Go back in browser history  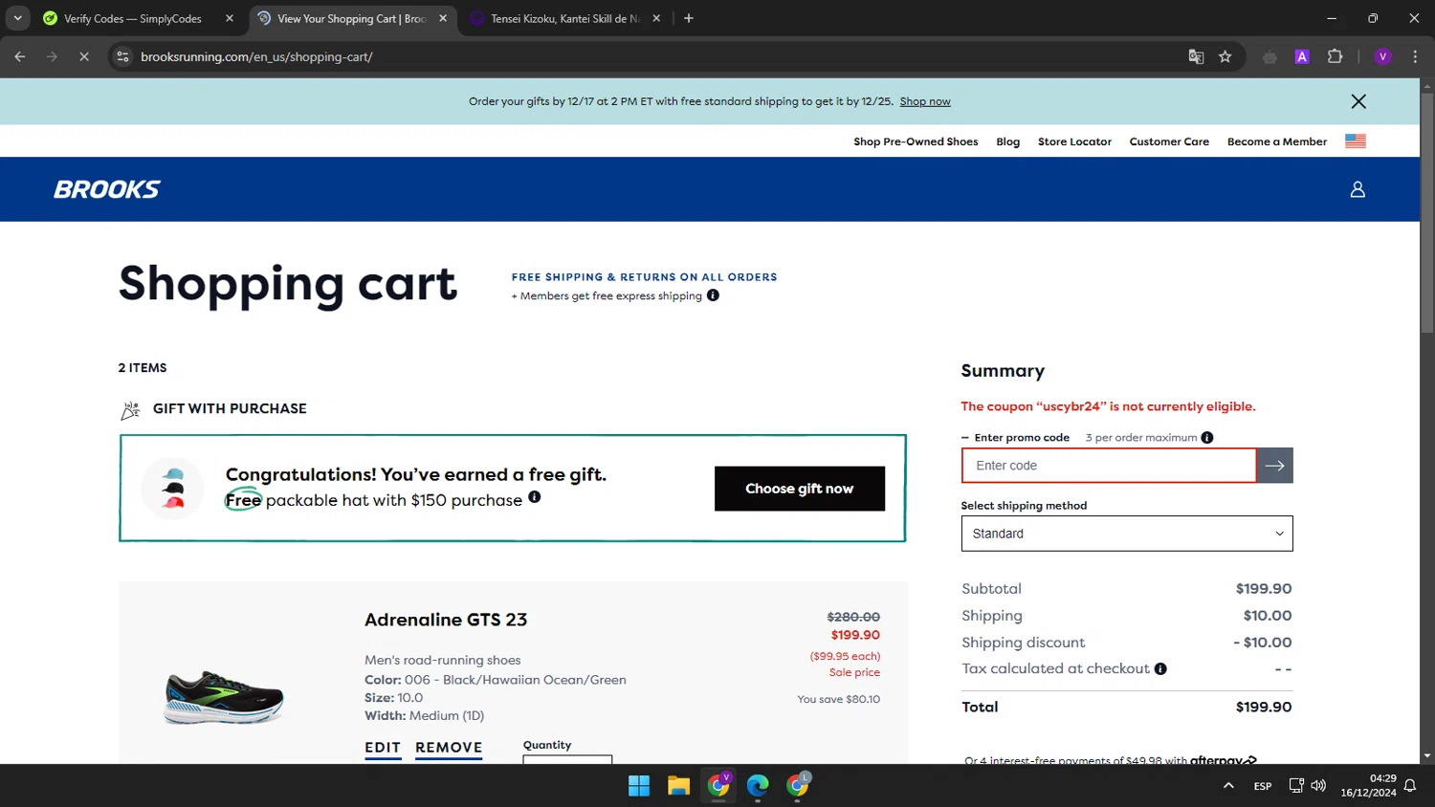20,57
